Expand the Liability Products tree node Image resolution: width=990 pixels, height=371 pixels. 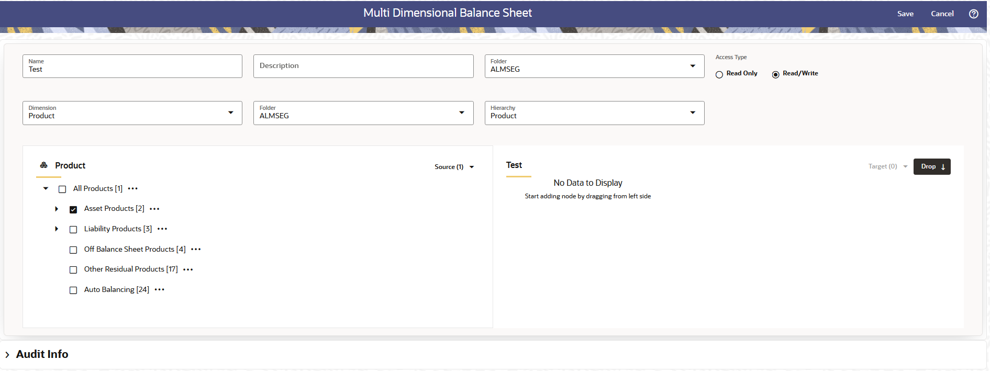(x=57, y=229)
